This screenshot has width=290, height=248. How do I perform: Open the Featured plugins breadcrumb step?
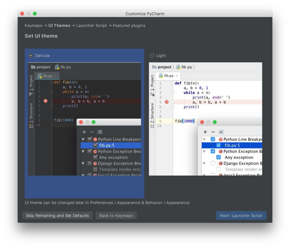tap(129, 26)
